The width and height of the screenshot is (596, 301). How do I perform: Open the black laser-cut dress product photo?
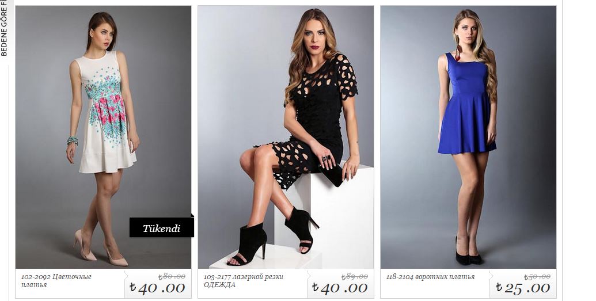286,137
